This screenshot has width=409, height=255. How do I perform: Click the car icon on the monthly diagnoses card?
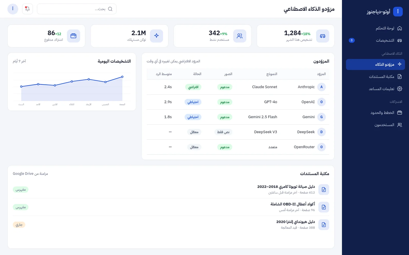pyautogui.click(x=323, y=36)
